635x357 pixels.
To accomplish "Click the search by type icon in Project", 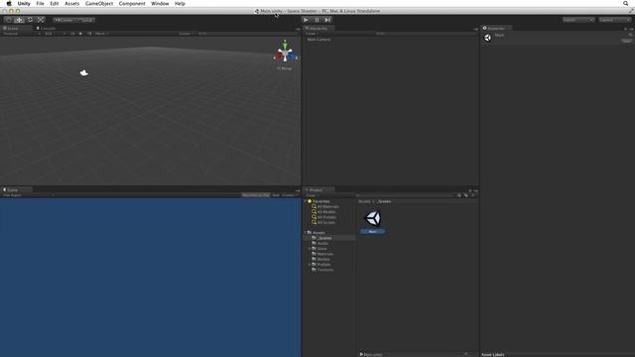I will point(458,195).
